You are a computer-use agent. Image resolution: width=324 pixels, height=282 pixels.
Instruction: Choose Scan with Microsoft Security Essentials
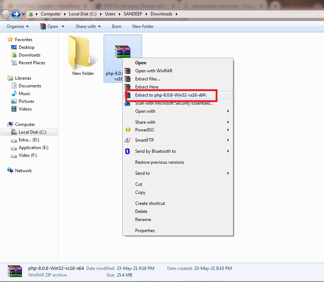(x=174, y=103)
